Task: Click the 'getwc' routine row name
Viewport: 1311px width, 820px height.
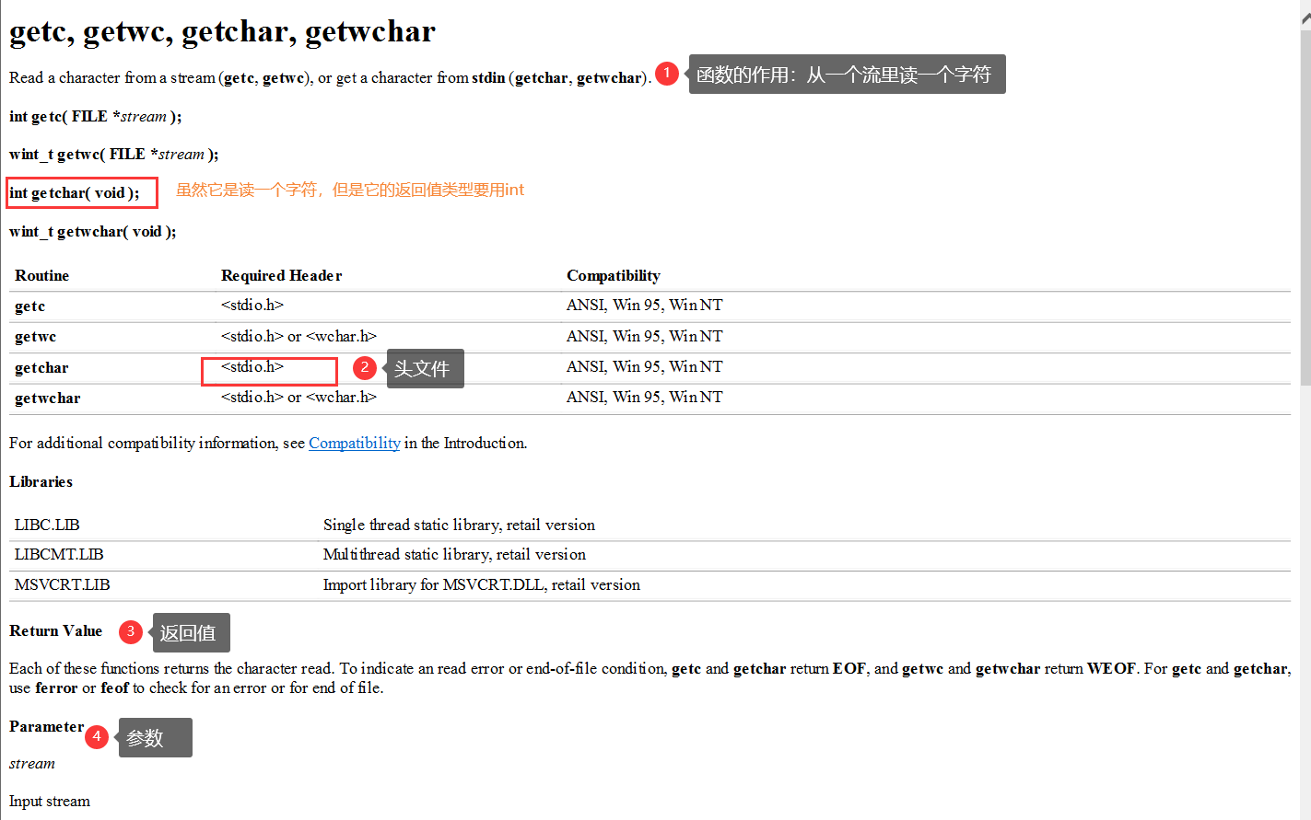Action: [x=36, y=337]
